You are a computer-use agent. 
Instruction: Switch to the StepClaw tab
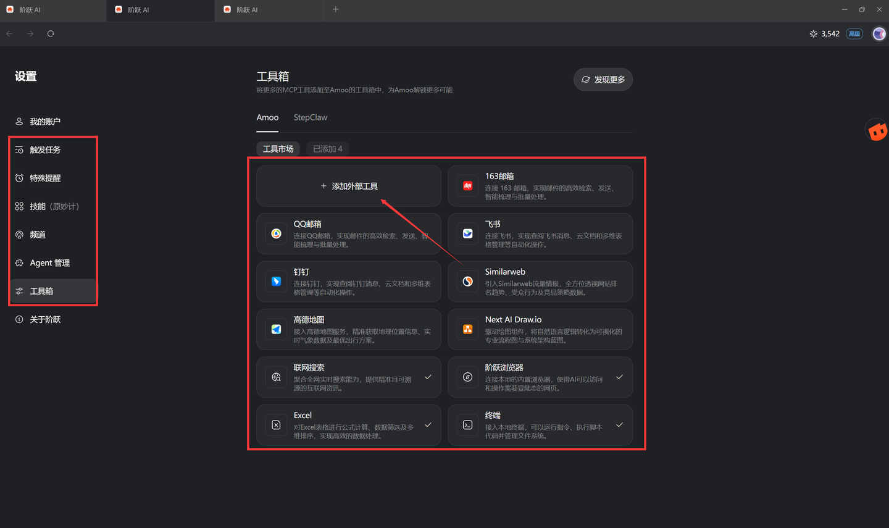(311, 117)
